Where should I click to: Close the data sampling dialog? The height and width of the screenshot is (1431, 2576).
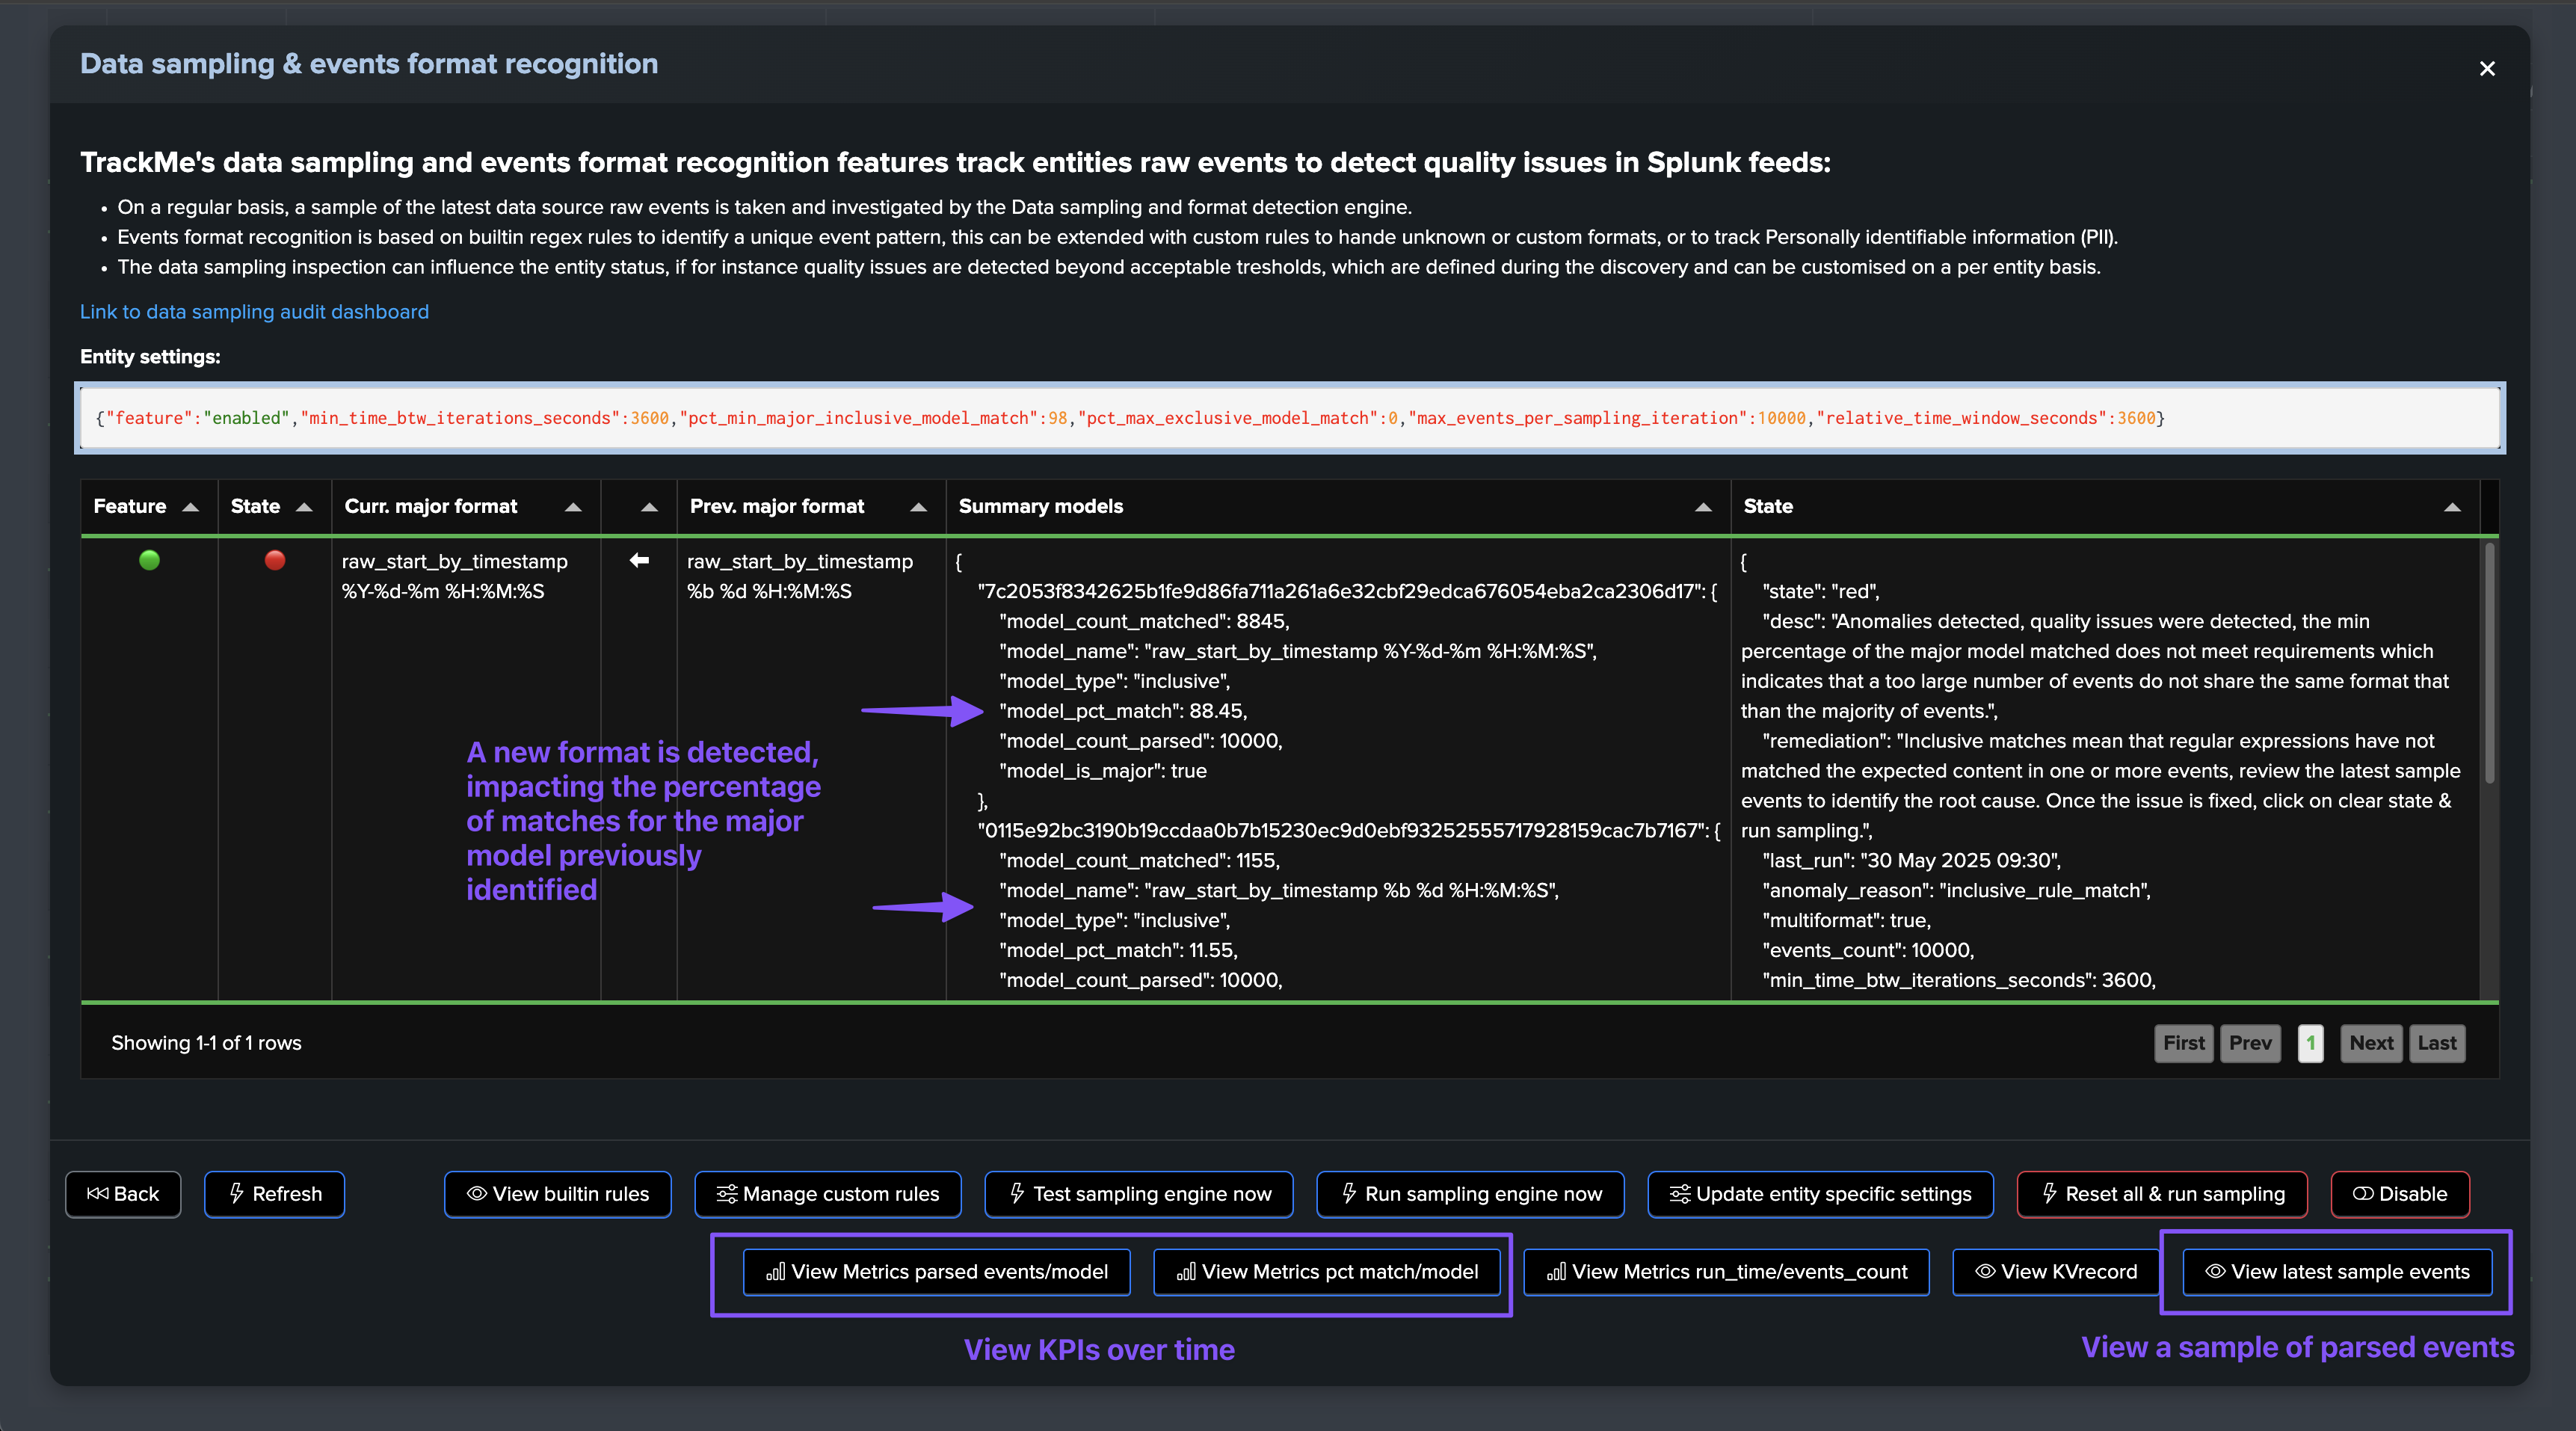coord(2487,69)
